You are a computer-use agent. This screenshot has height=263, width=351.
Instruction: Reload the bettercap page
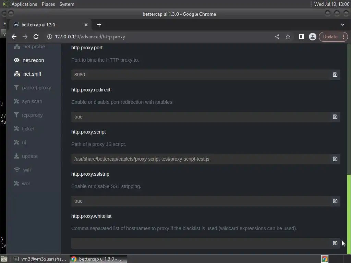[36, 37]
